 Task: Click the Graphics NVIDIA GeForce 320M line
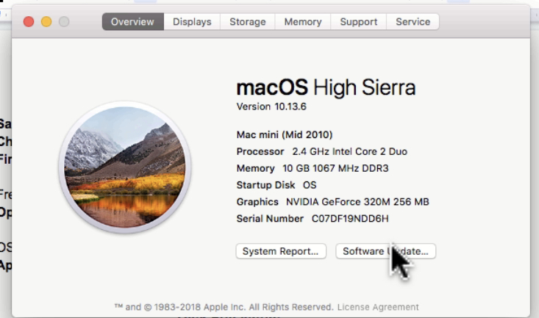(x=333, y=202)
